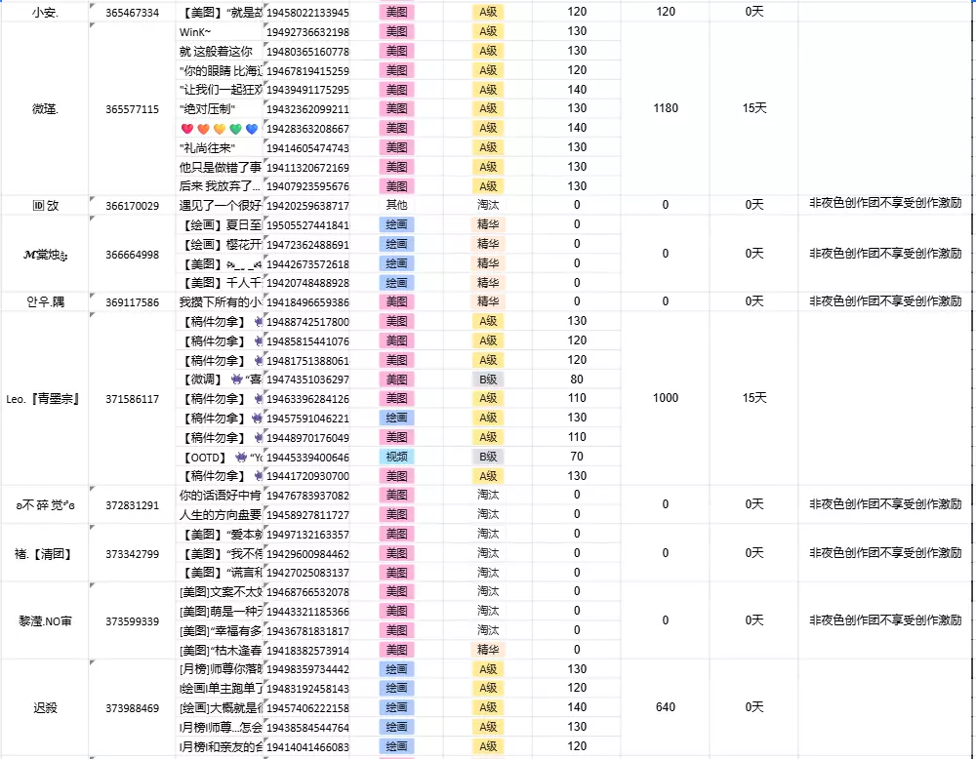Click the total cell 640
This screenshot has height=759, width=976.
(x=666, y=707)
